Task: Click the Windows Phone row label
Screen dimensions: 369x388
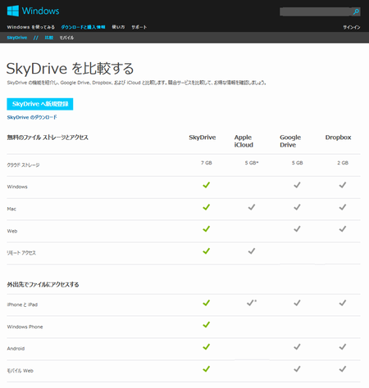Action: [25, 327]
